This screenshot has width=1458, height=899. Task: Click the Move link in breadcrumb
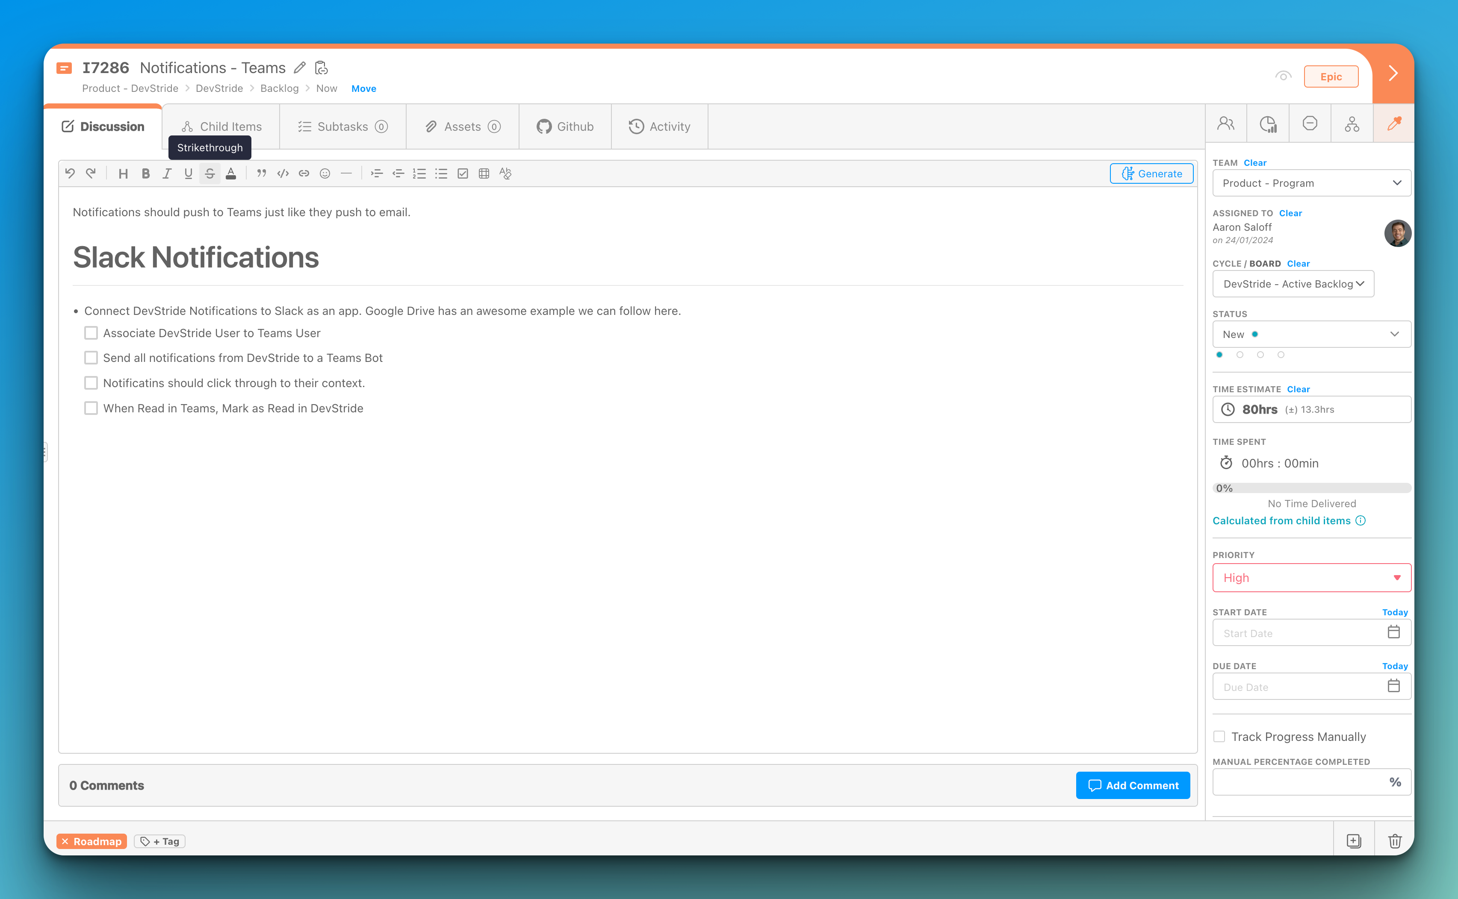pos(363,88)
